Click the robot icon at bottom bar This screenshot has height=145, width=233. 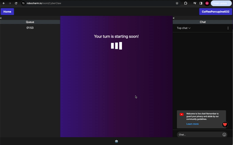pos(116,141)
